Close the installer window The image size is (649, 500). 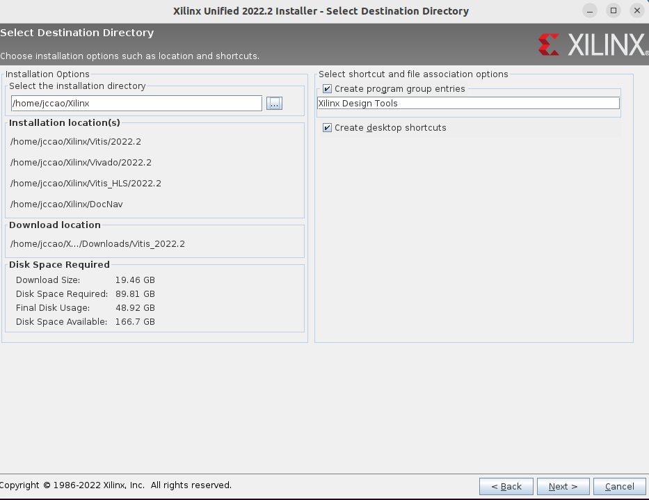[637, 10]
